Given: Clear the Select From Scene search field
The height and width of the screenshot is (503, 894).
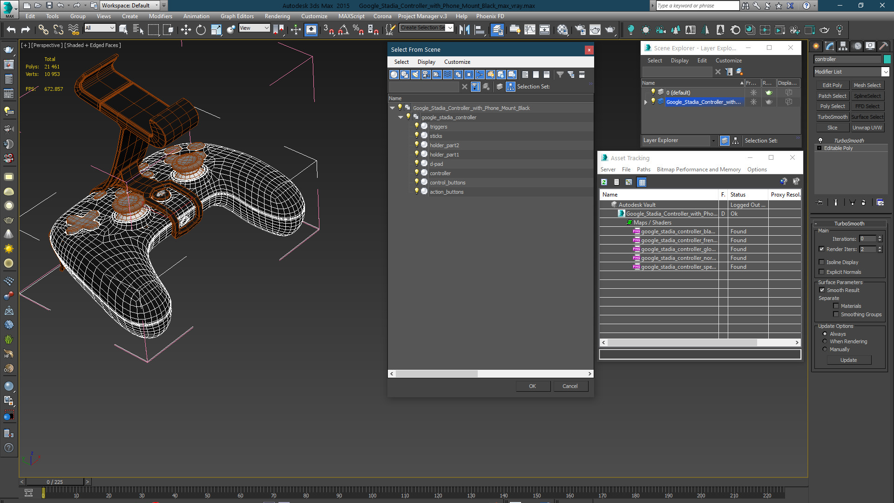Looking at the screenshot, I should coord(464,87).
